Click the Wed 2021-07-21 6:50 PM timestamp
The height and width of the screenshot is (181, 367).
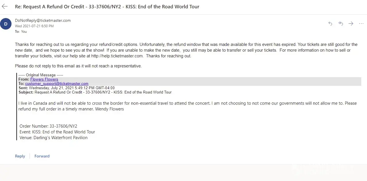34,26
